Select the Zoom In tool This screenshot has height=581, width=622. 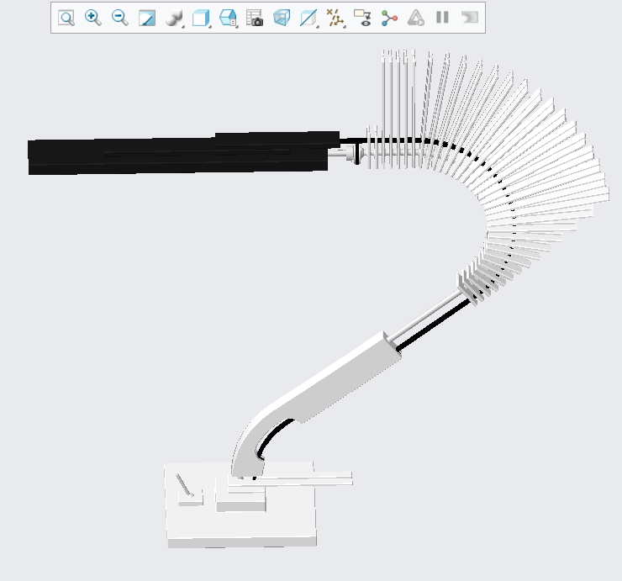point(93,18)
